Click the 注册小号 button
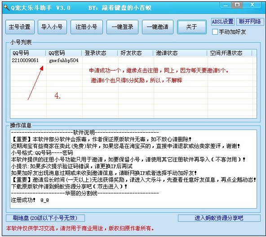 point(87,27)
